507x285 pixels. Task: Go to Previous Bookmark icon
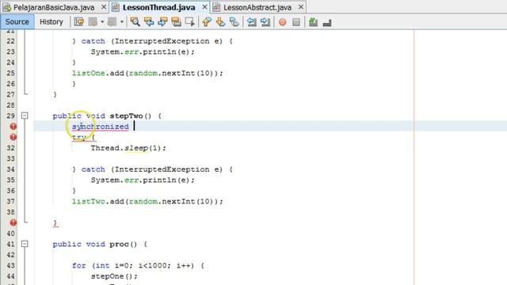pos(207,22)
